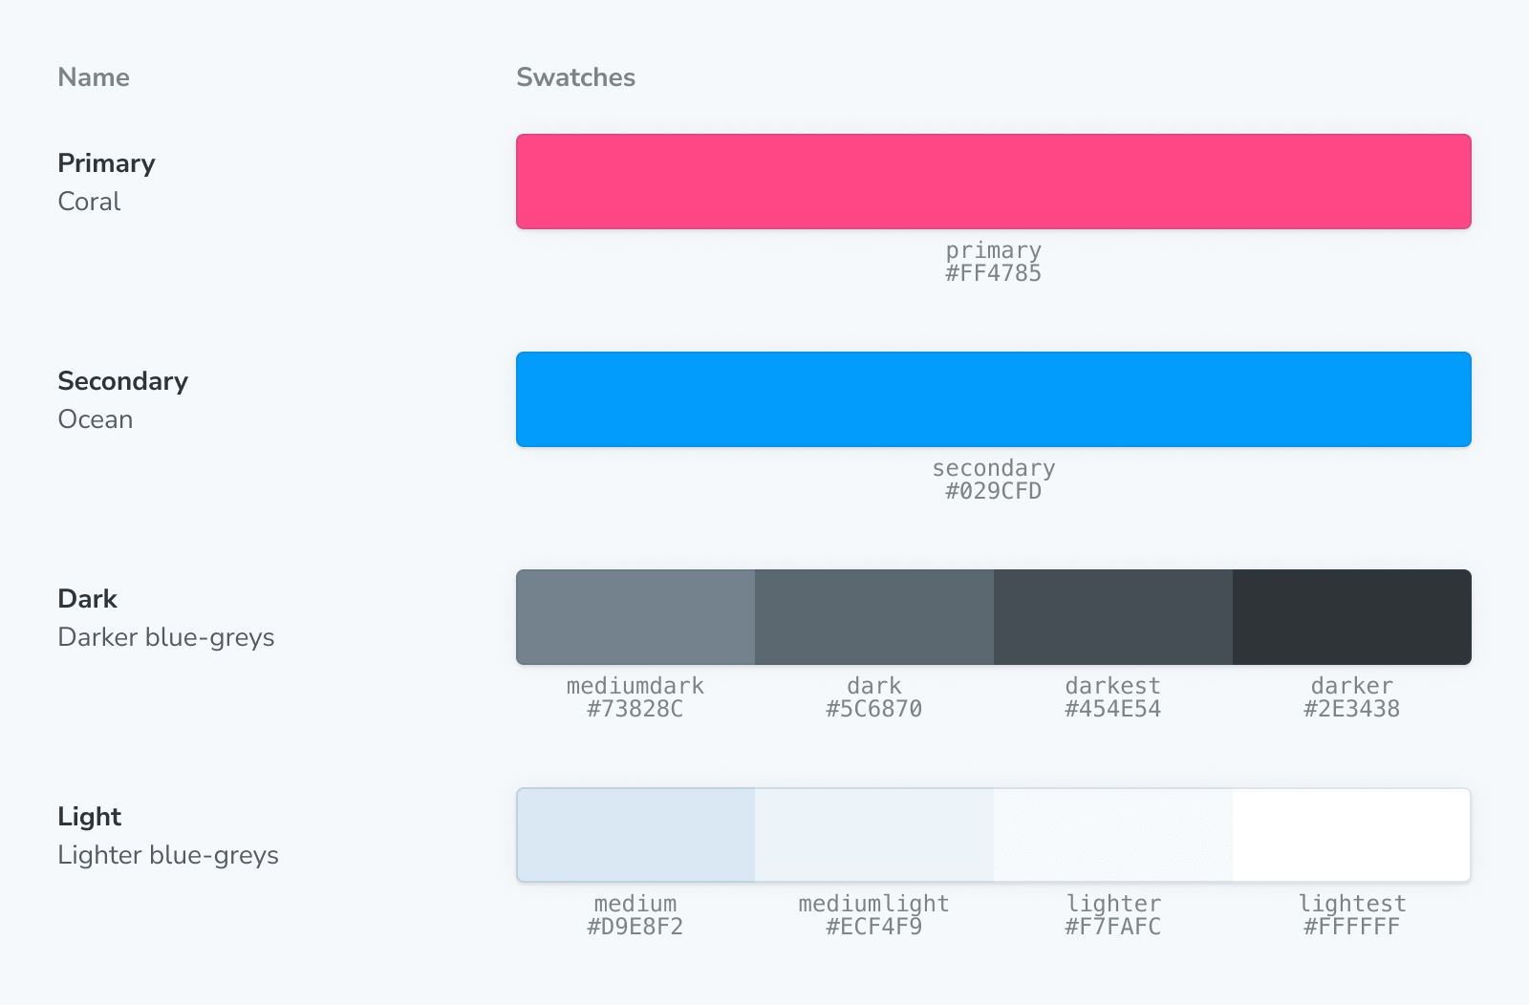Select the #029CFD hex value label

(993, 491)
